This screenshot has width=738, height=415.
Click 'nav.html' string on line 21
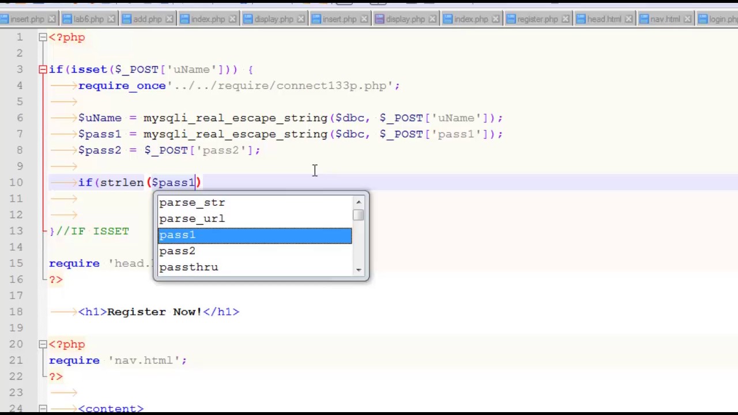(x=144, y=360)
